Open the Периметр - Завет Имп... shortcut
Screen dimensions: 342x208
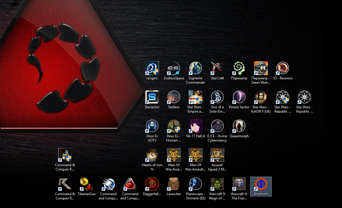coord(261,68)
